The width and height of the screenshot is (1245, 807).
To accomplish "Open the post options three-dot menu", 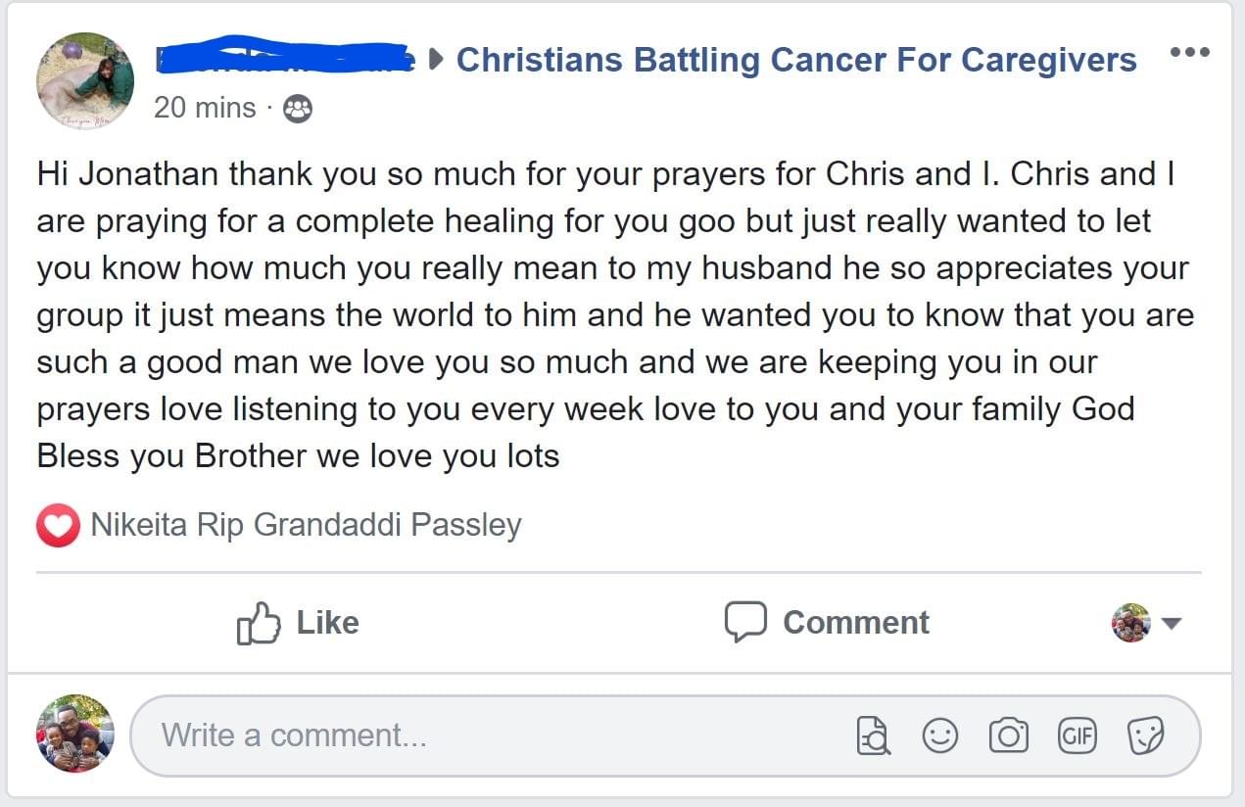I will (1190, 52).
